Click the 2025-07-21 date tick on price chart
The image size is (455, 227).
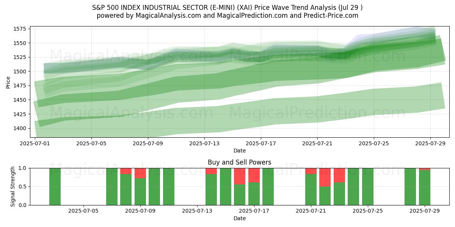(x=317, y=143)
